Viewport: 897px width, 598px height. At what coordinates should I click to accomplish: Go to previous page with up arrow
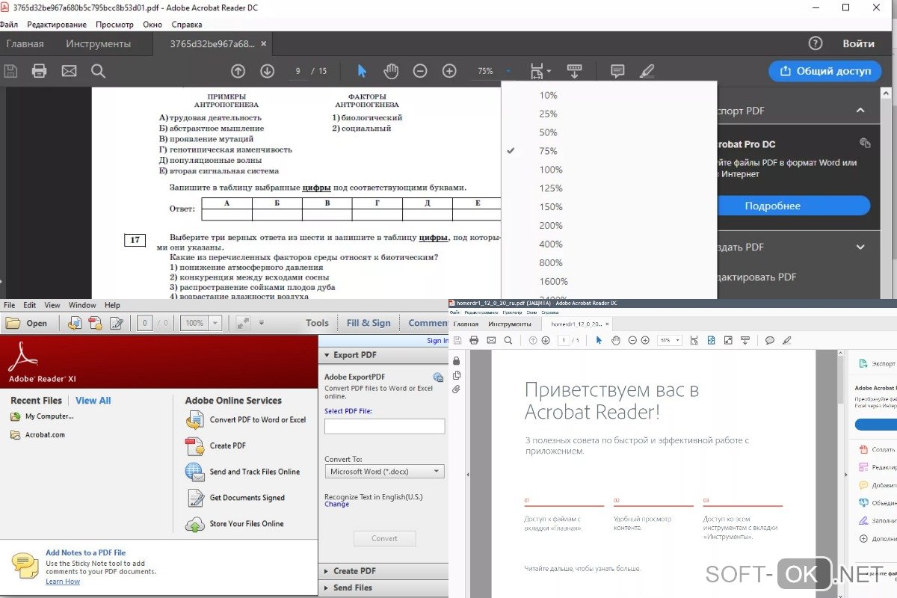tap(238, 71)
